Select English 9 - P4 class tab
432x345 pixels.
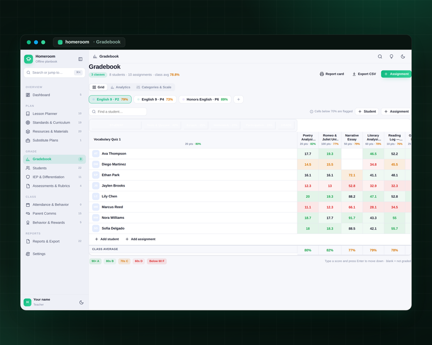point(155,99)
